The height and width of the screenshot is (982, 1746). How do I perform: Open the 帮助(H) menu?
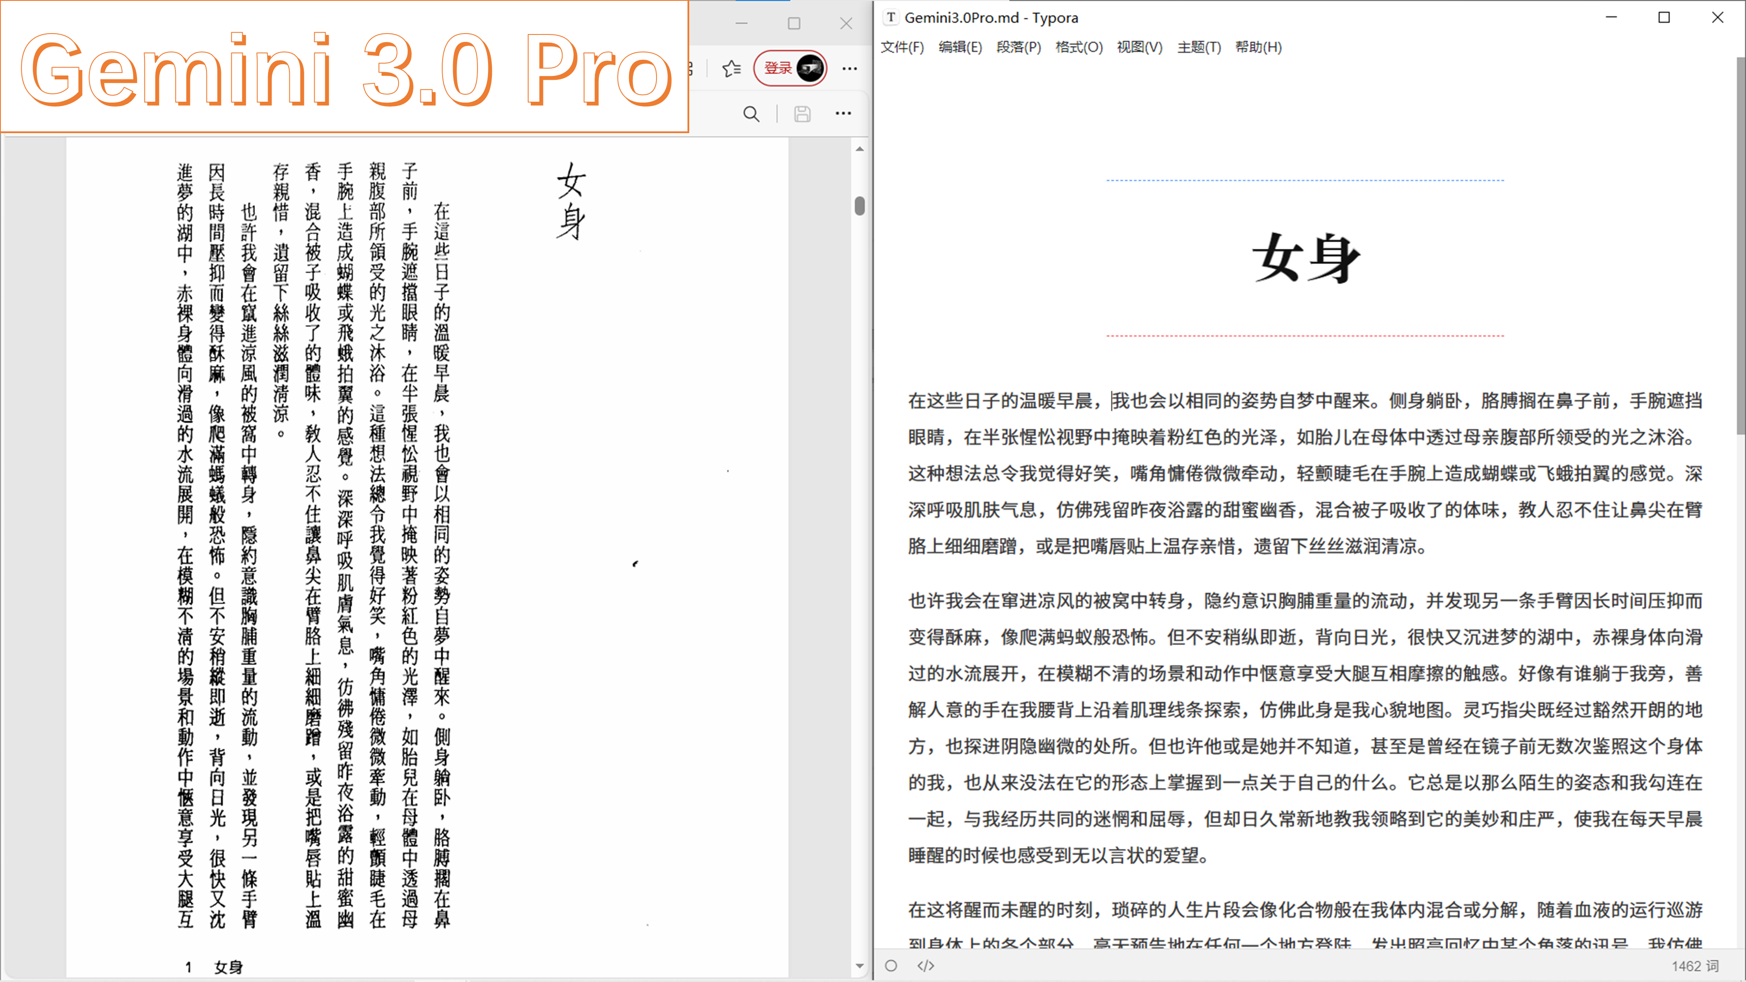point(1258,48)
